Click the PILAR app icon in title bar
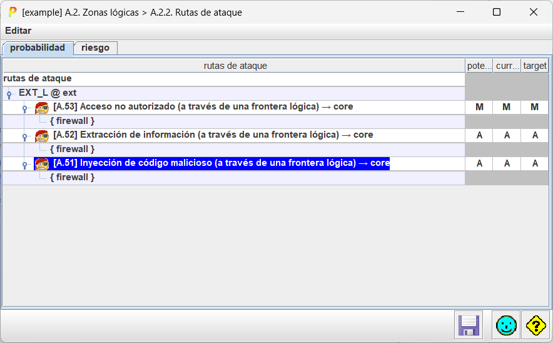Image resolution: width=553 pixels, height=343 pixels. point(12,12)
